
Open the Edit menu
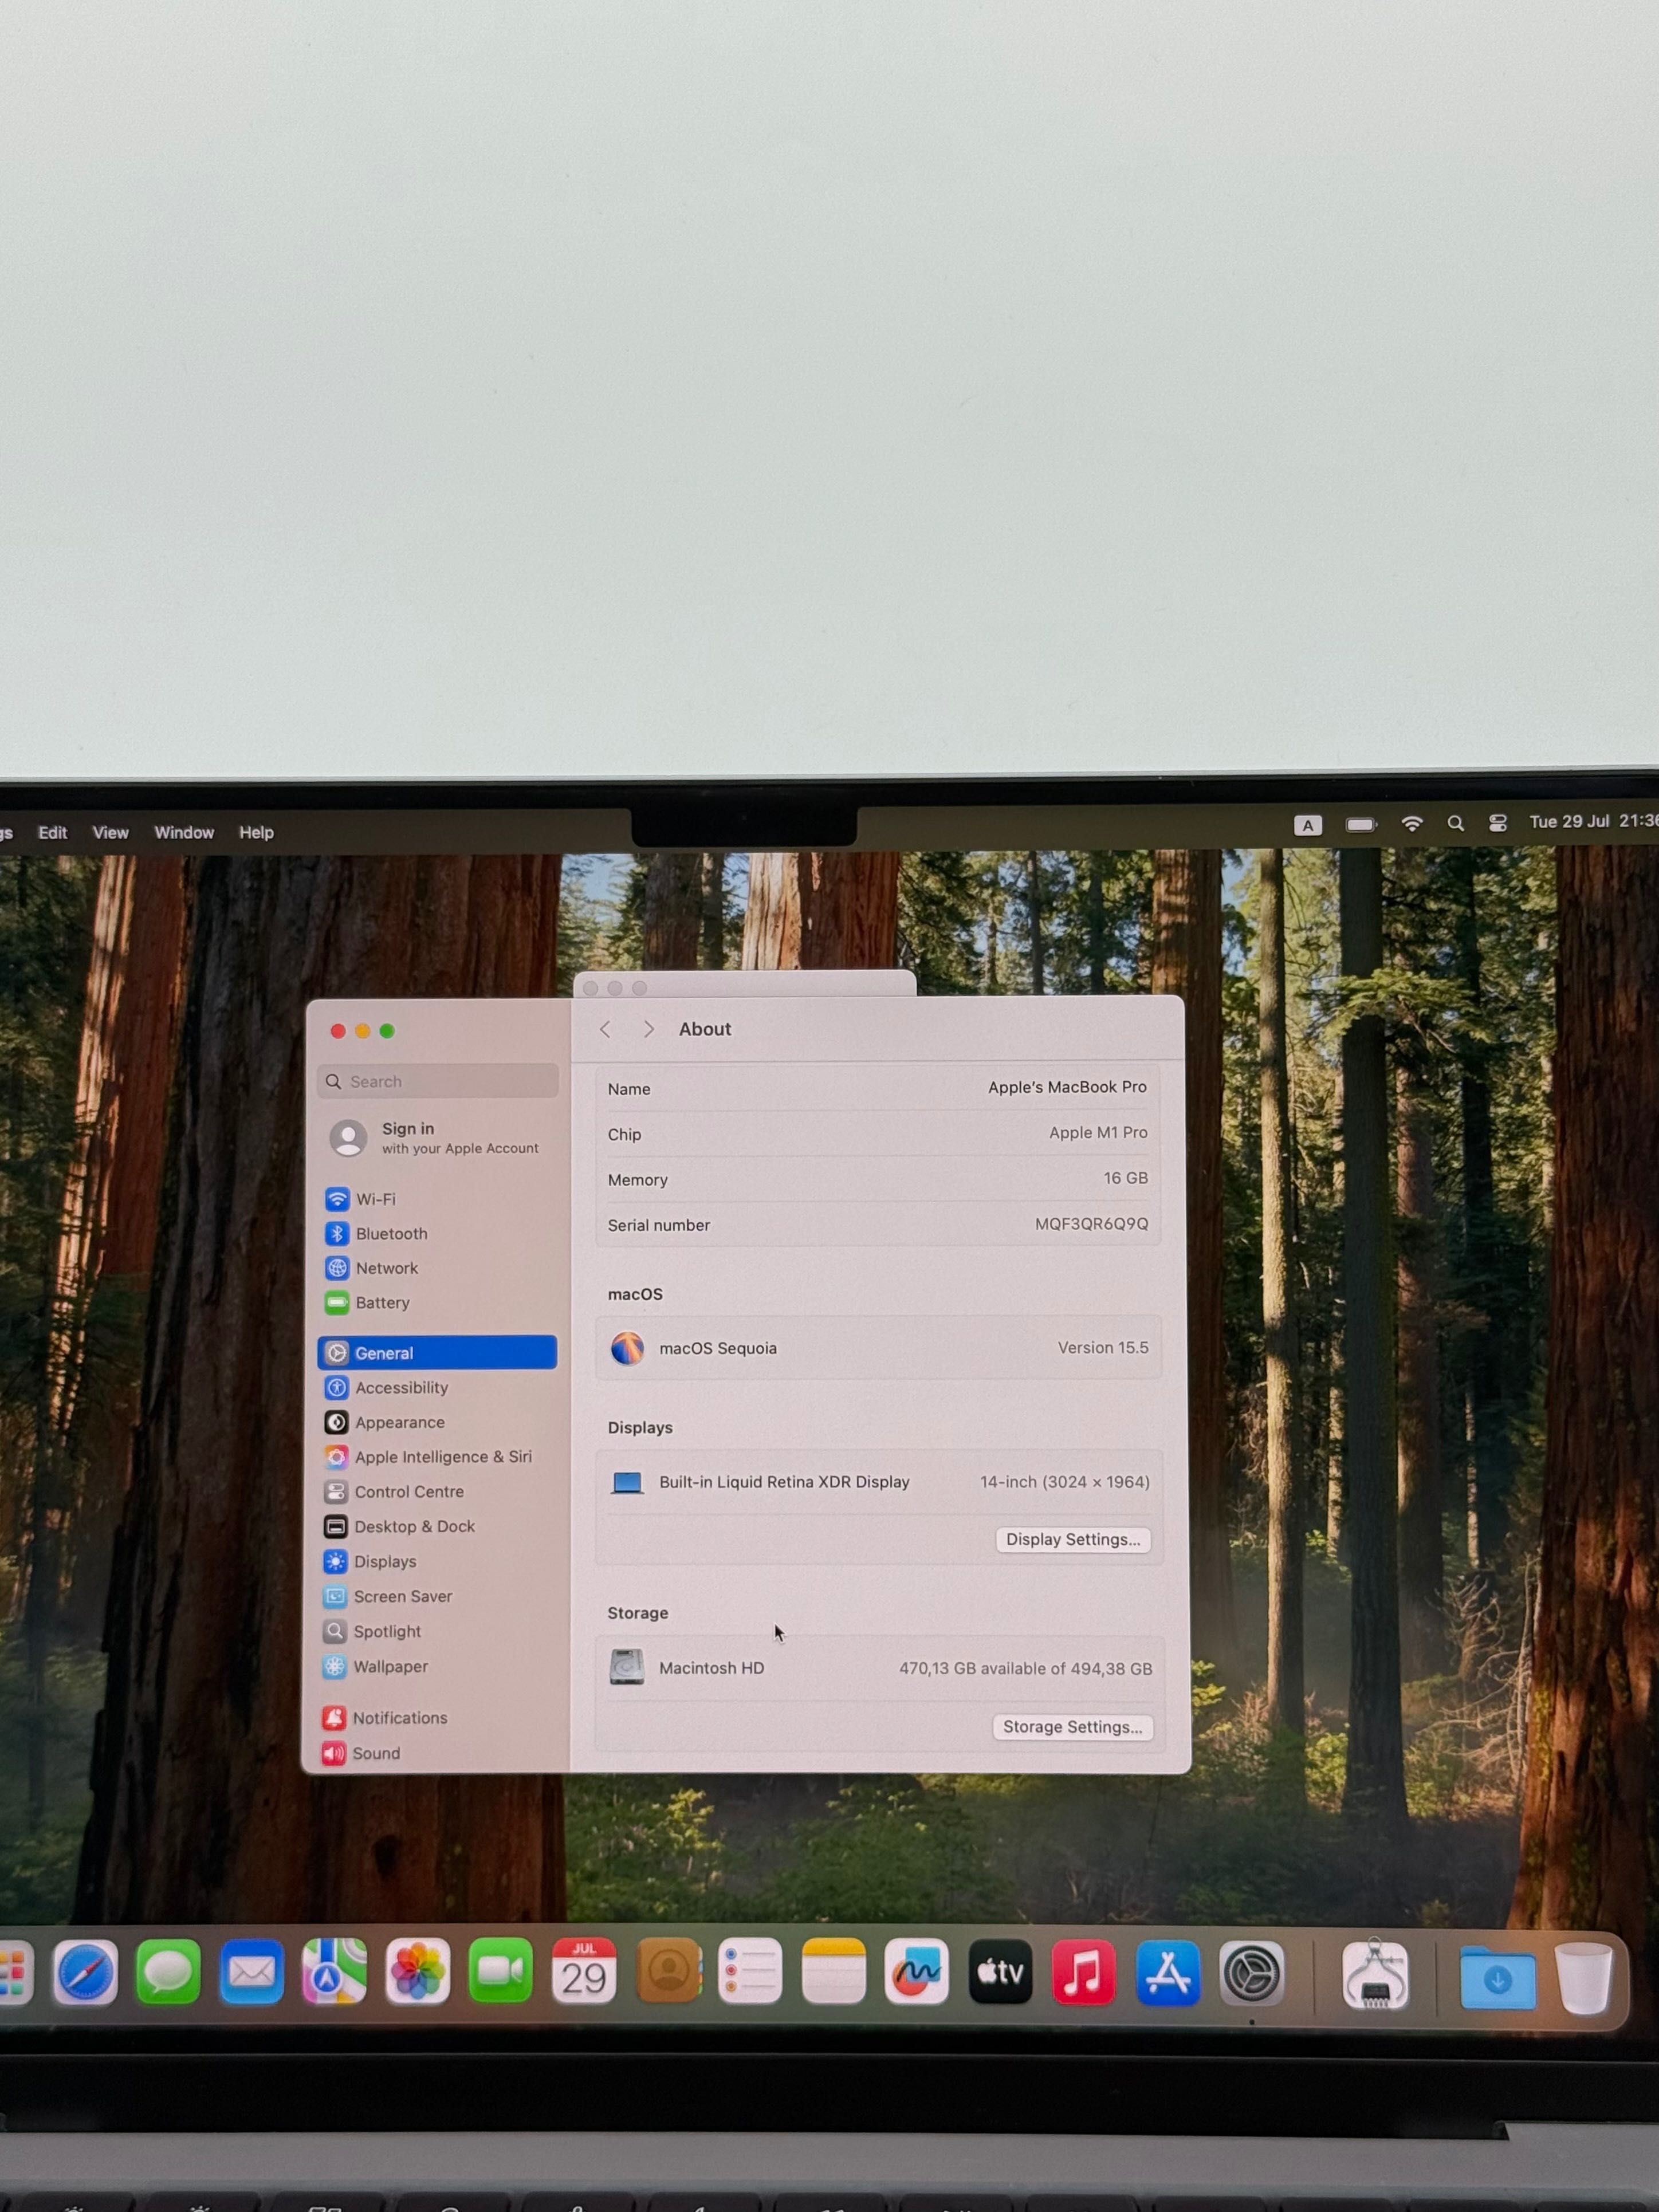click(52, 832)
